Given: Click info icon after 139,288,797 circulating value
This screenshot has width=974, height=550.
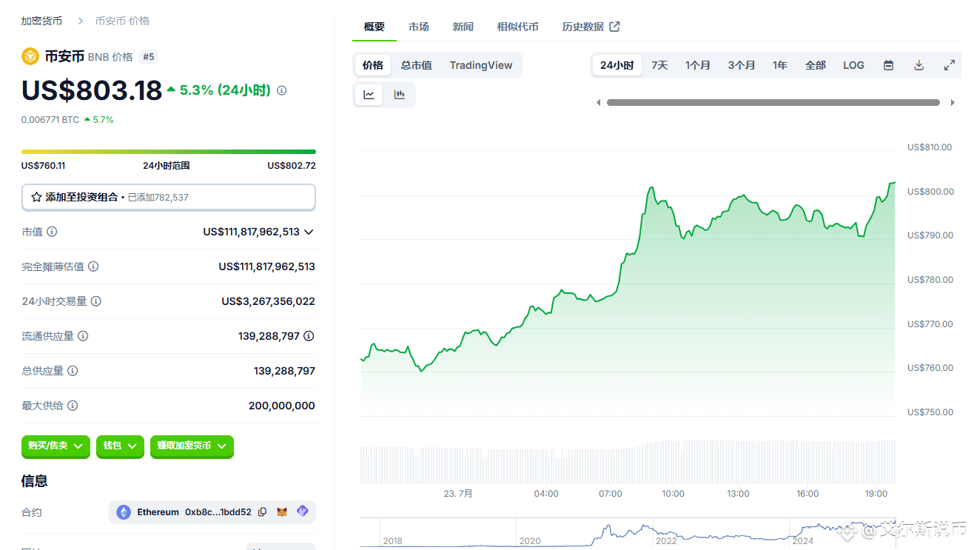Looking at the screenshot, I should click(309, 336).
